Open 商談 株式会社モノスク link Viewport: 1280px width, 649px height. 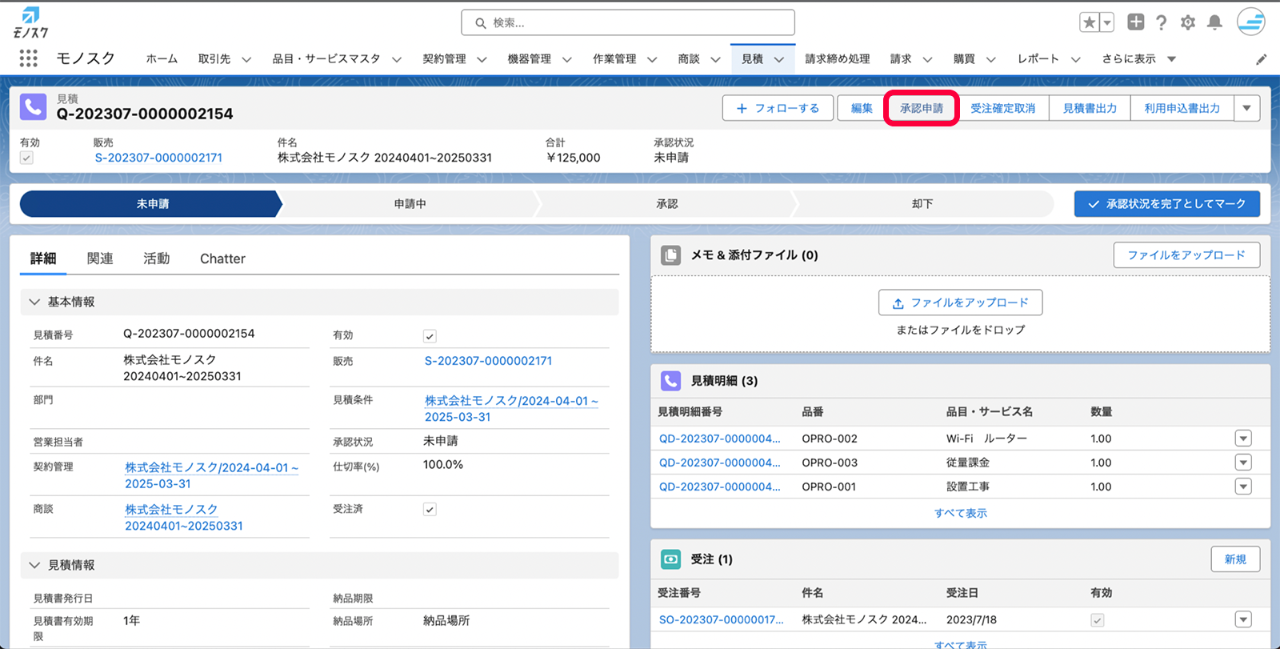tap(184, 517)
